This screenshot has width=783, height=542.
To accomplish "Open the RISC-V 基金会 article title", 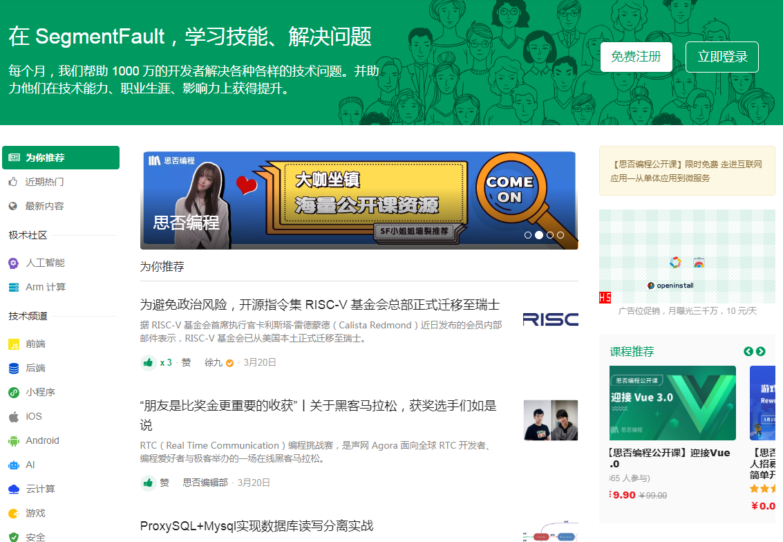I will coord(319,305).
